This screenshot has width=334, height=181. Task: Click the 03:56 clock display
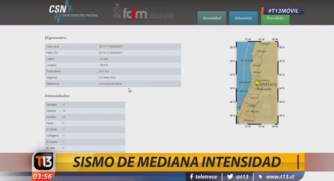click(42, 177)
